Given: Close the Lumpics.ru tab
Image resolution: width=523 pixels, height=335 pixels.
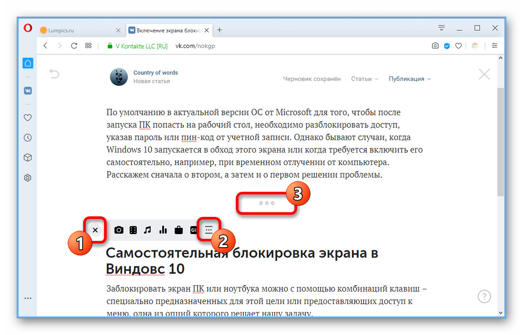Looking at the screenshot, I should (118, 30).
